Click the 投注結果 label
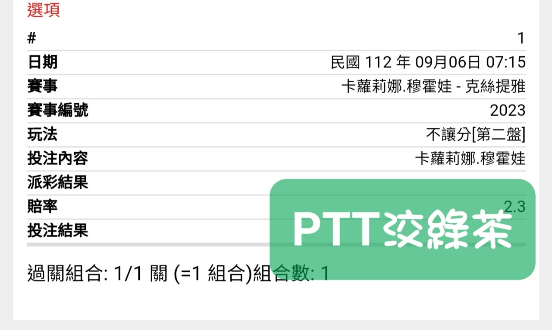 57,231
